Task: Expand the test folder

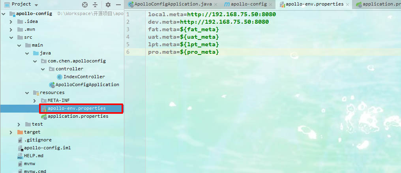Action: (x=19, y=124)
